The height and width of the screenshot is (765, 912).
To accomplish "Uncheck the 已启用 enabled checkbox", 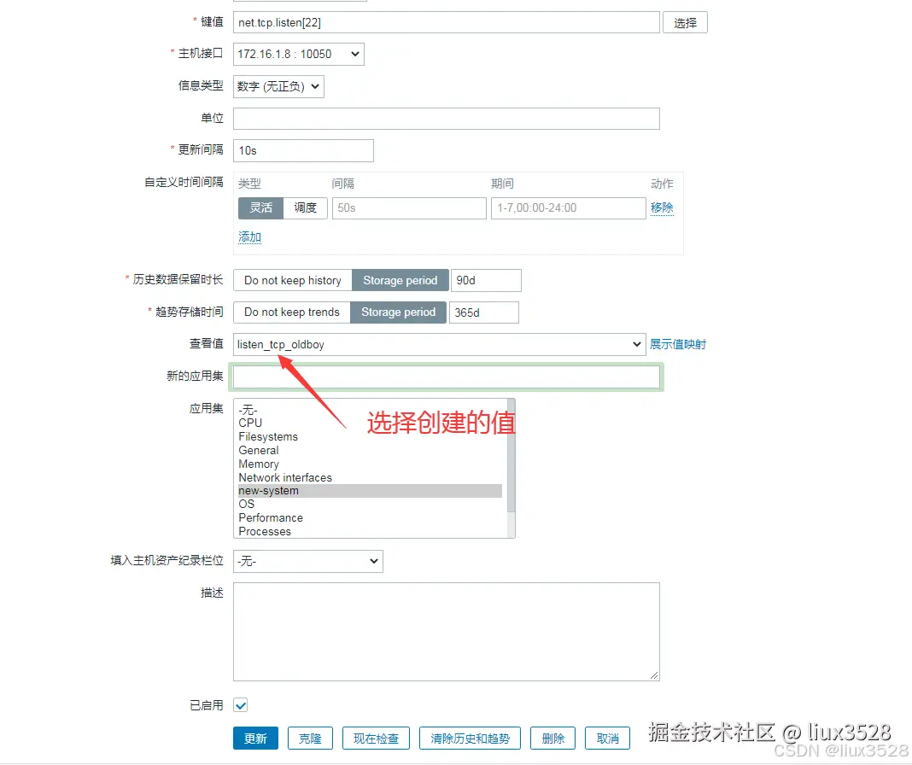I will pos(240,705).
